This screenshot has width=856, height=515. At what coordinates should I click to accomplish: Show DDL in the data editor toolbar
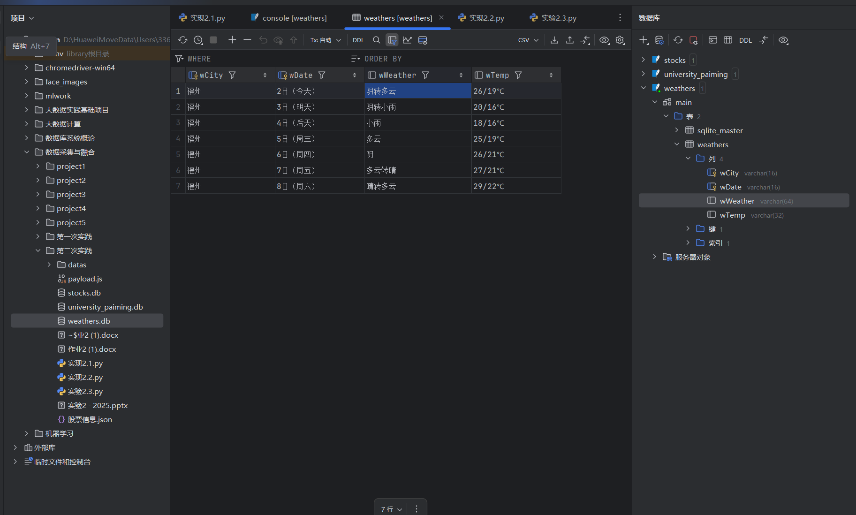click(358, 40)
